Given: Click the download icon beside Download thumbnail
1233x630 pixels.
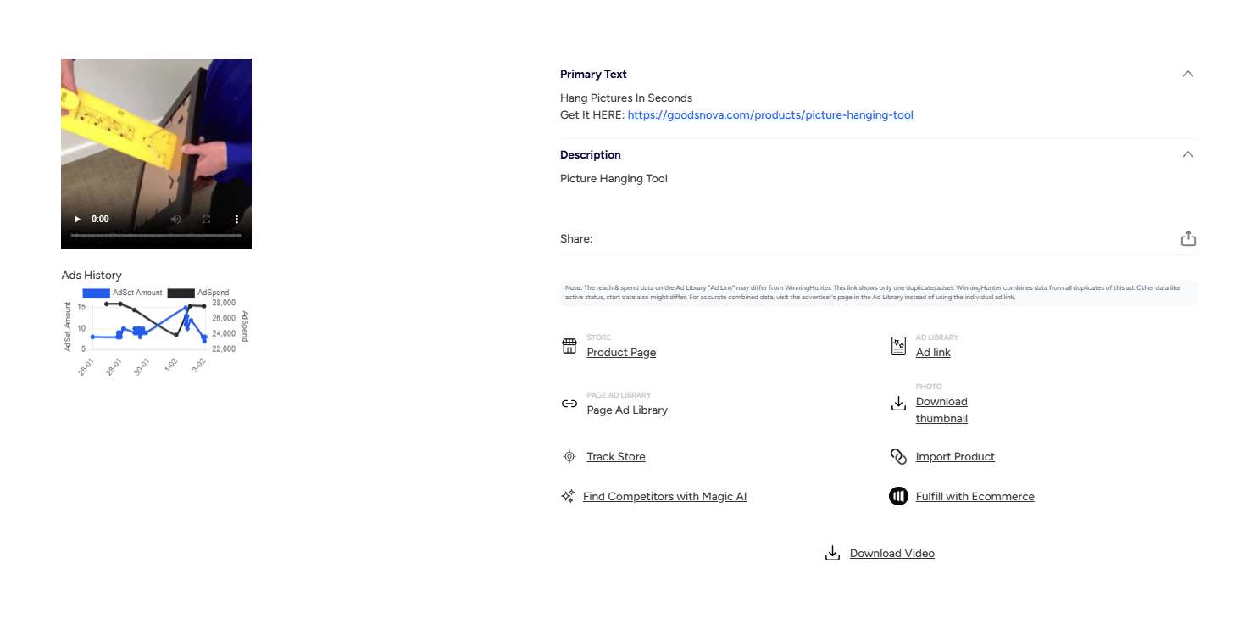Looking at the screenshot, I should (x=898, y=404).
